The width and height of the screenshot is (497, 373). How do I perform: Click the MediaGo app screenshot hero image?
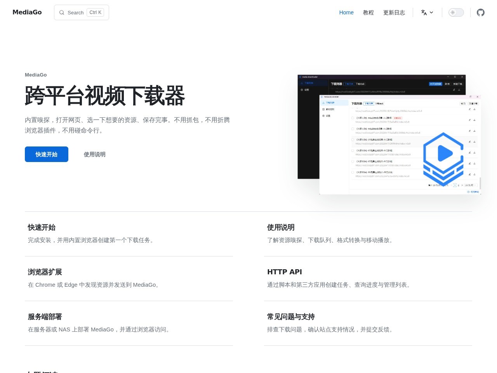[389, 134]
